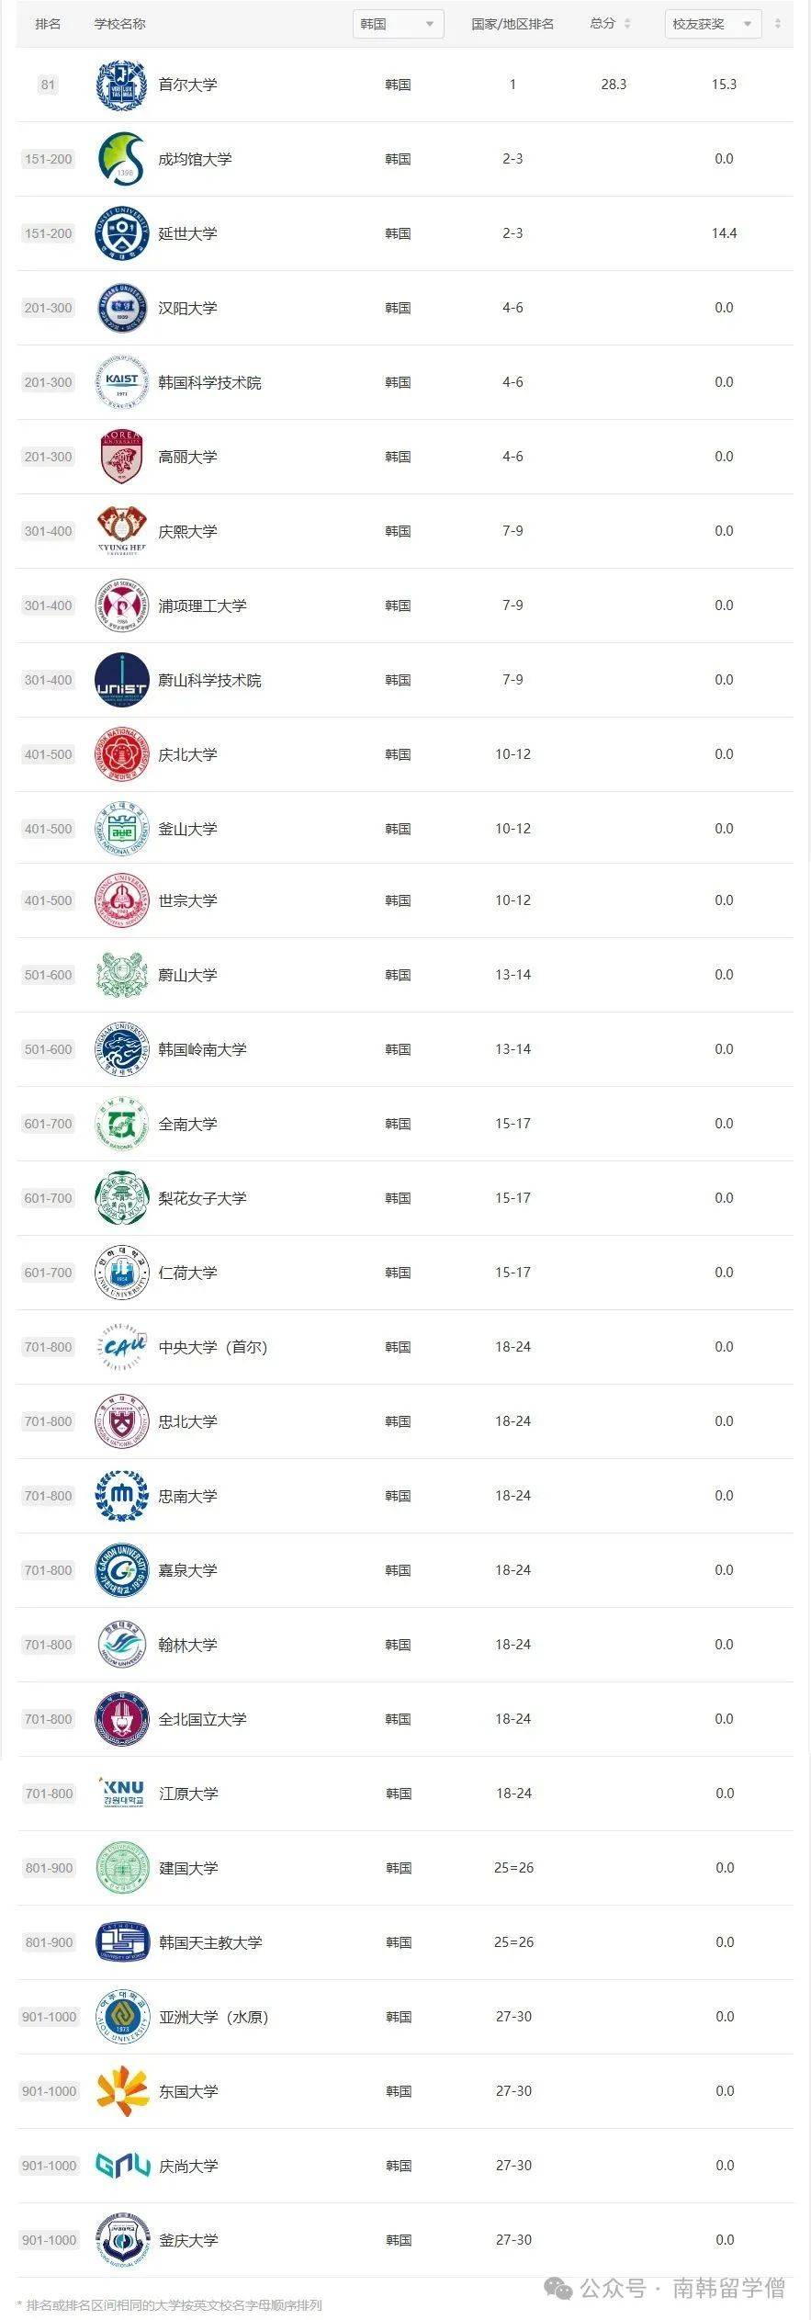Click the 国家/地区排名 column header

513,24
